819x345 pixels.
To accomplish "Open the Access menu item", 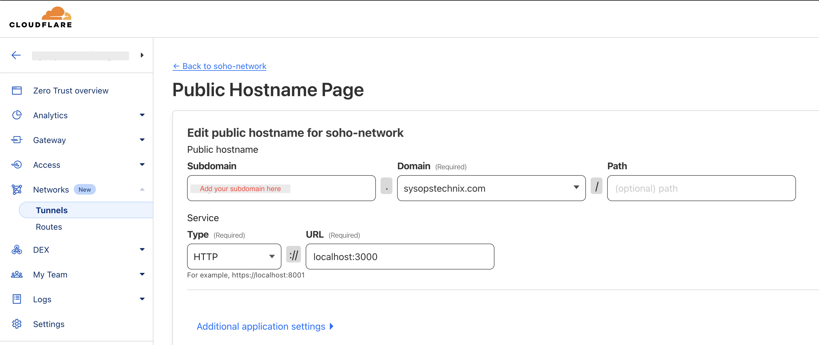I will 47,165.
